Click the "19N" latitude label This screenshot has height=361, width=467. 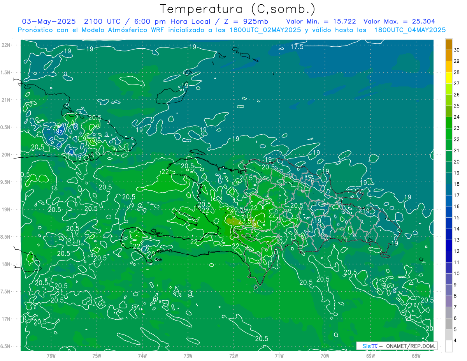click(6, 210)
